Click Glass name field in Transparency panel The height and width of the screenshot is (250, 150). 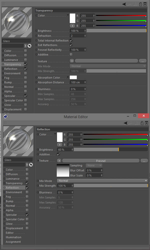[16, 41]
